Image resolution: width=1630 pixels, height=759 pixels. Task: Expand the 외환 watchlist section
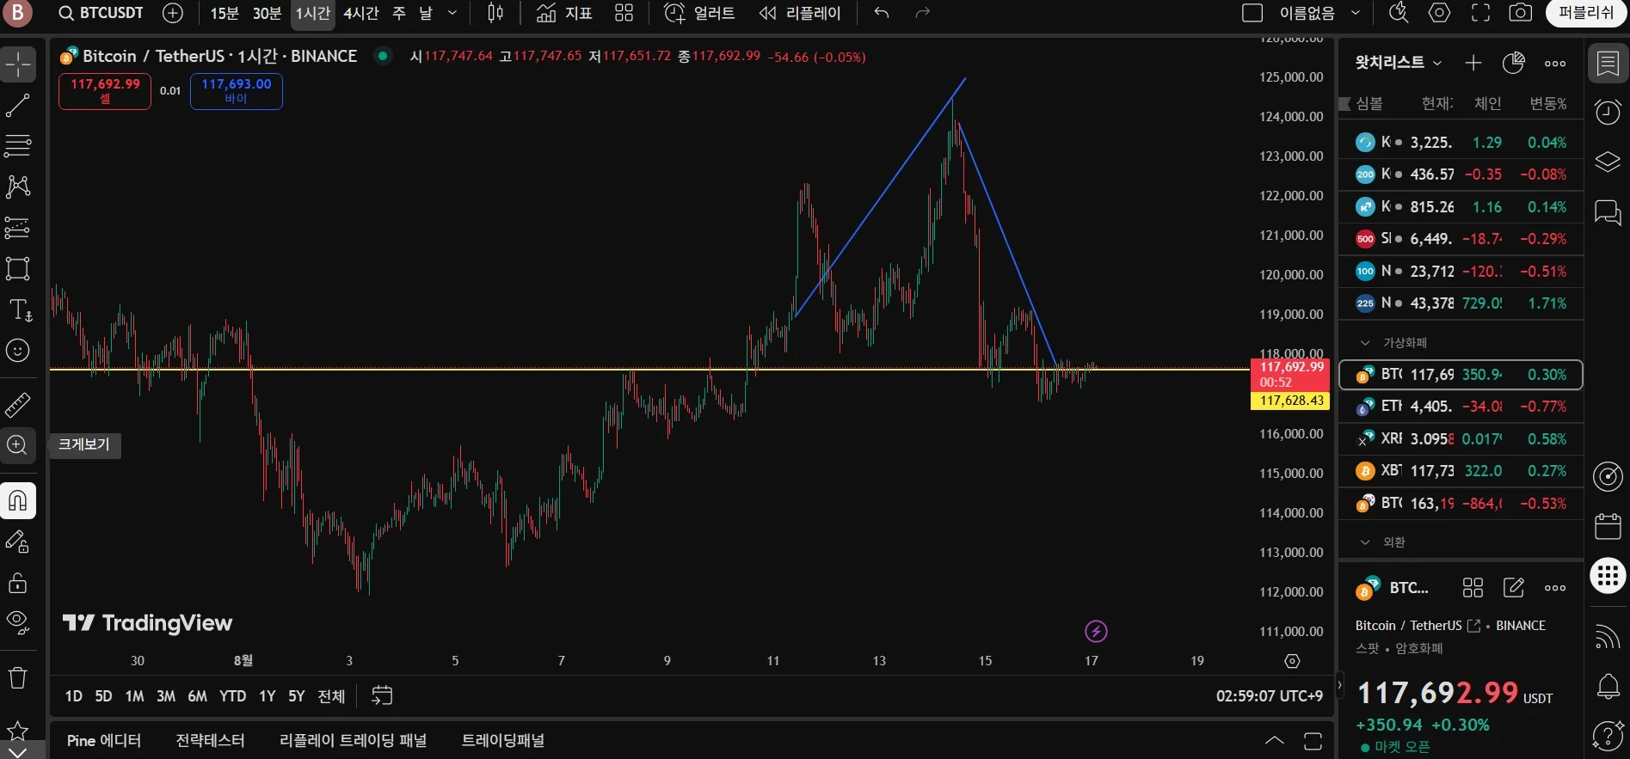tap(1365, 542)
